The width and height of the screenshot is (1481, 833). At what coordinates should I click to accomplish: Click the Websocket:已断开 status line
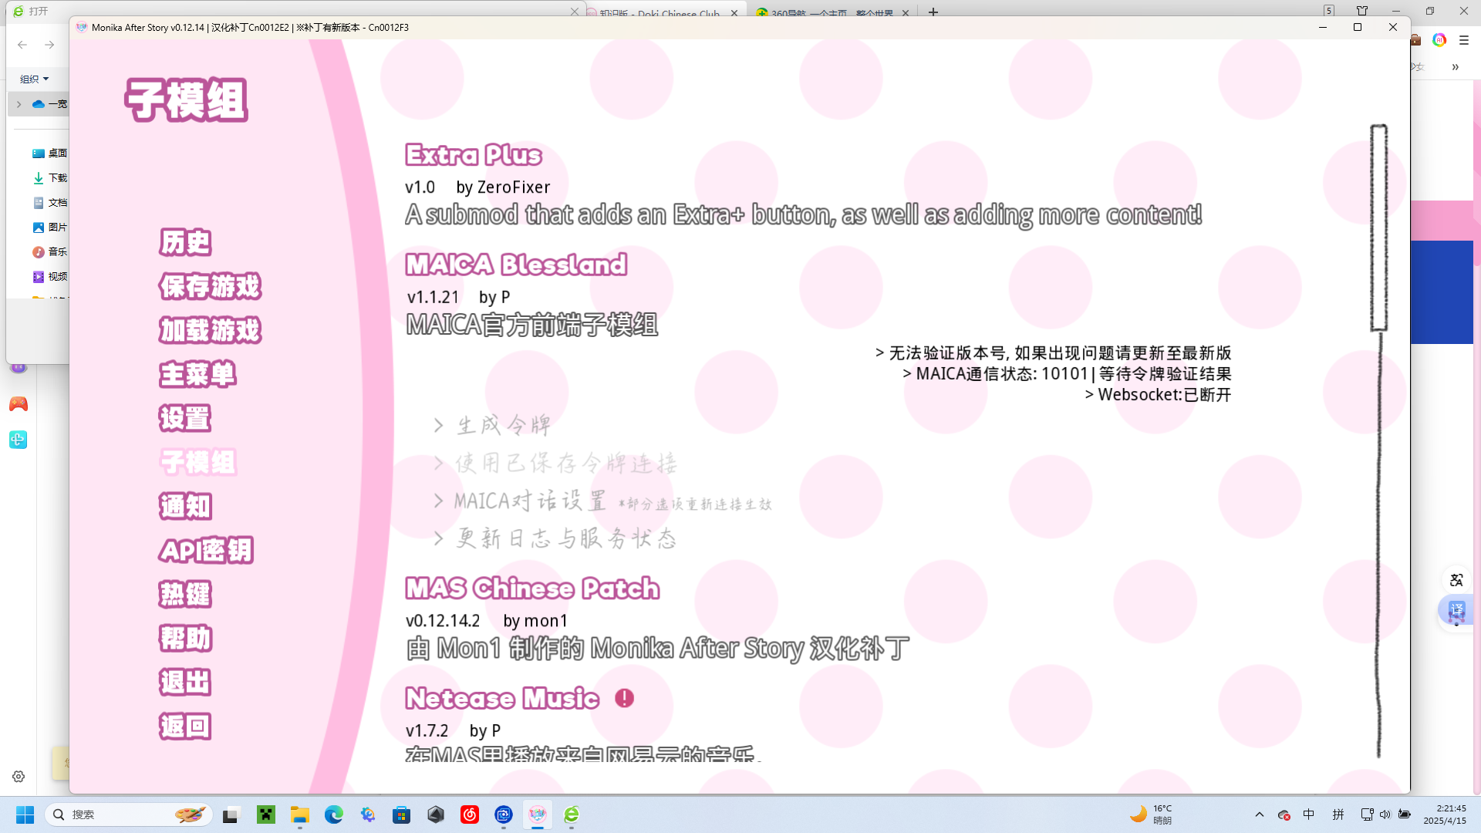(1158, 394)
